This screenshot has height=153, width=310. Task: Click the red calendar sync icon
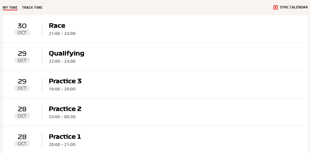(275, 7)
